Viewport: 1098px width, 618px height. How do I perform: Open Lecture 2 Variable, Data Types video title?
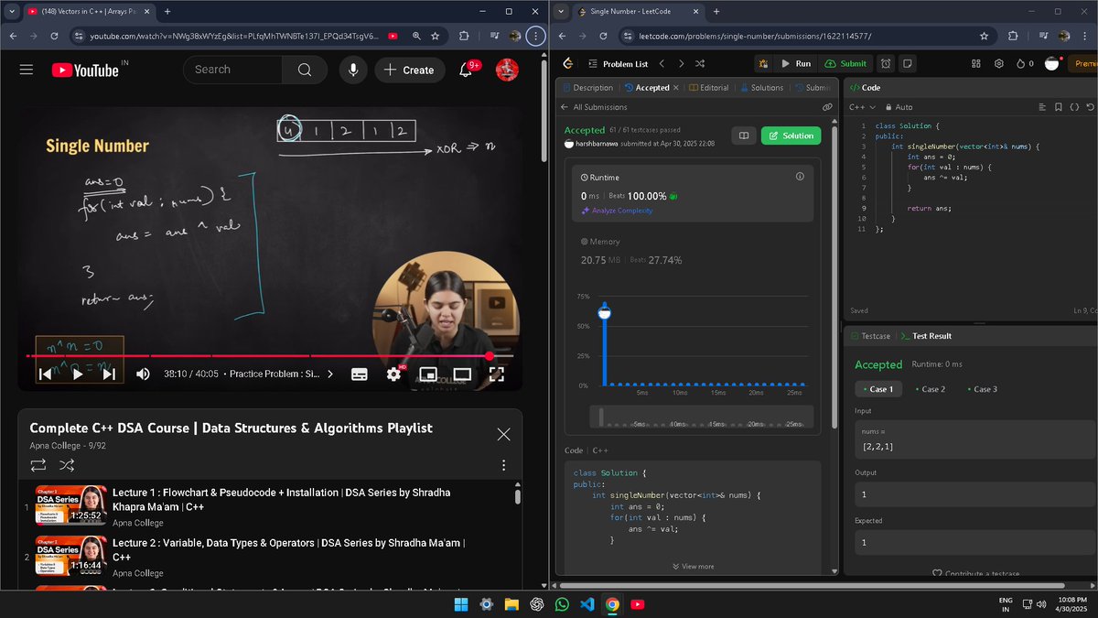pyautogui.click(x=288, y=549)
